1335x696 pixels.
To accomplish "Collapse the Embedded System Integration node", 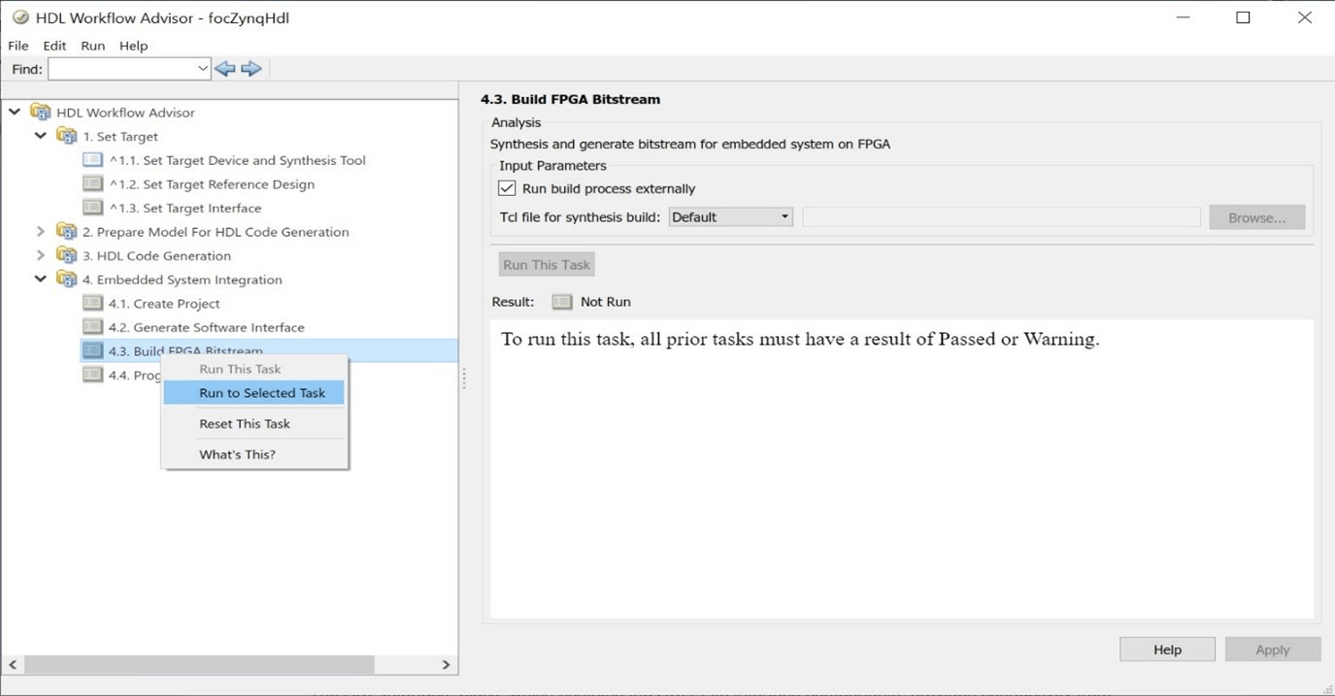I will [x=41, y=280].
